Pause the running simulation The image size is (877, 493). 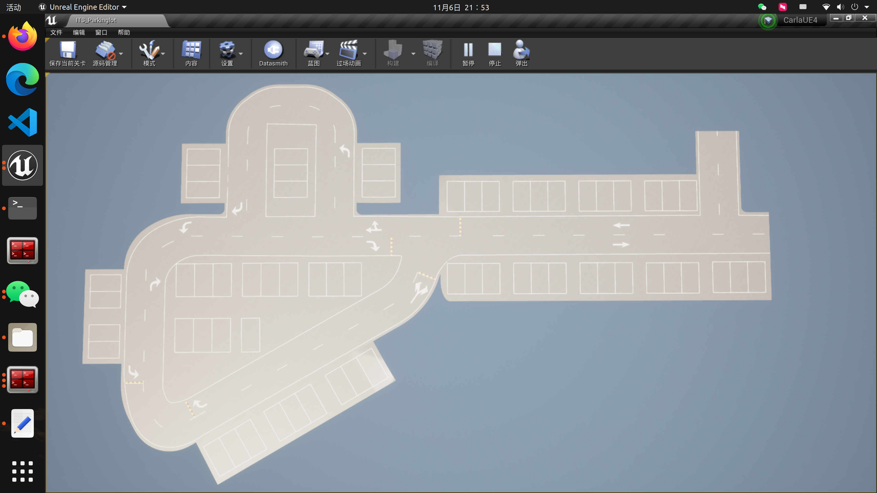[468, 50]
